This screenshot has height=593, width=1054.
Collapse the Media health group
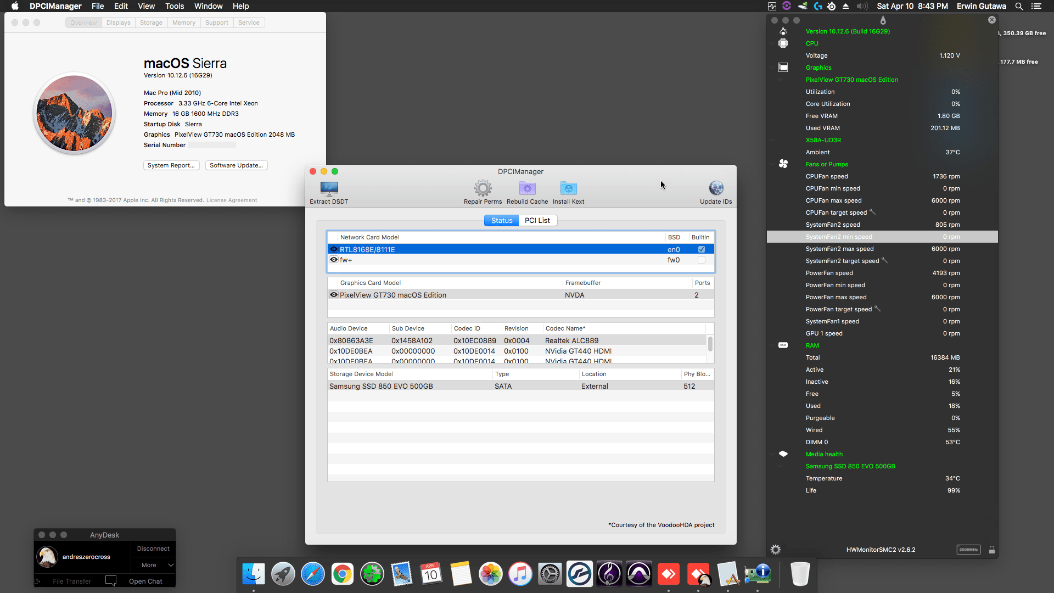coord(772,454)
